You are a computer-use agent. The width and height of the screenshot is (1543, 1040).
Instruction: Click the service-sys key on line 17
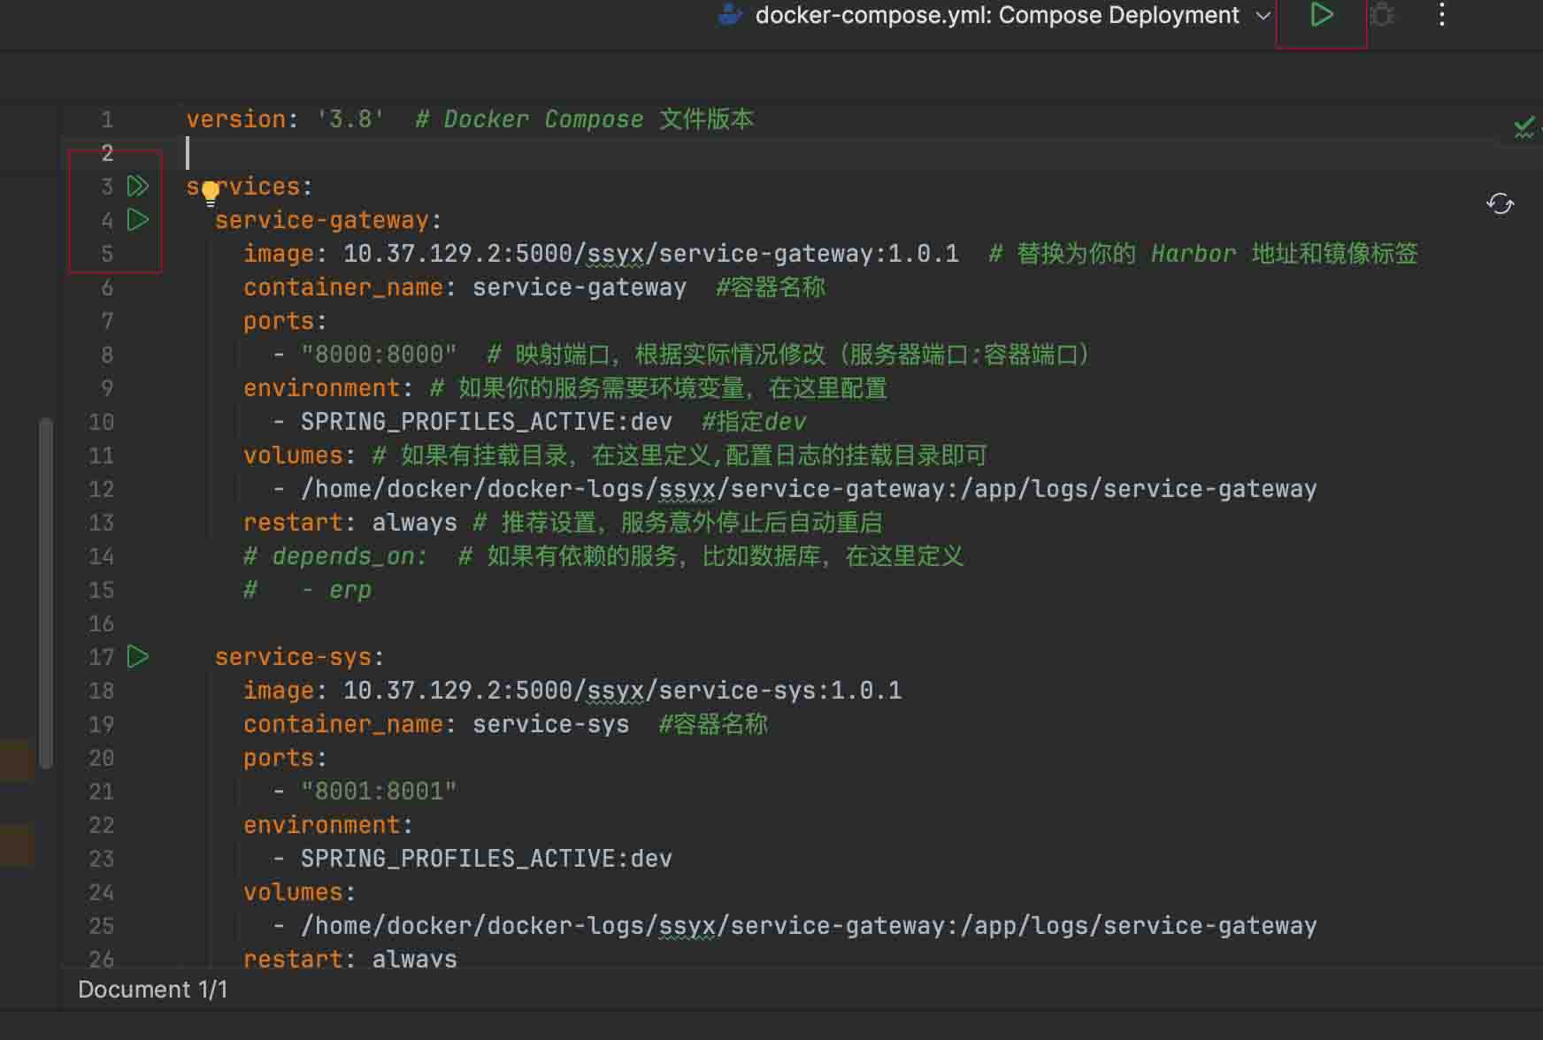(x=293, y=657)
